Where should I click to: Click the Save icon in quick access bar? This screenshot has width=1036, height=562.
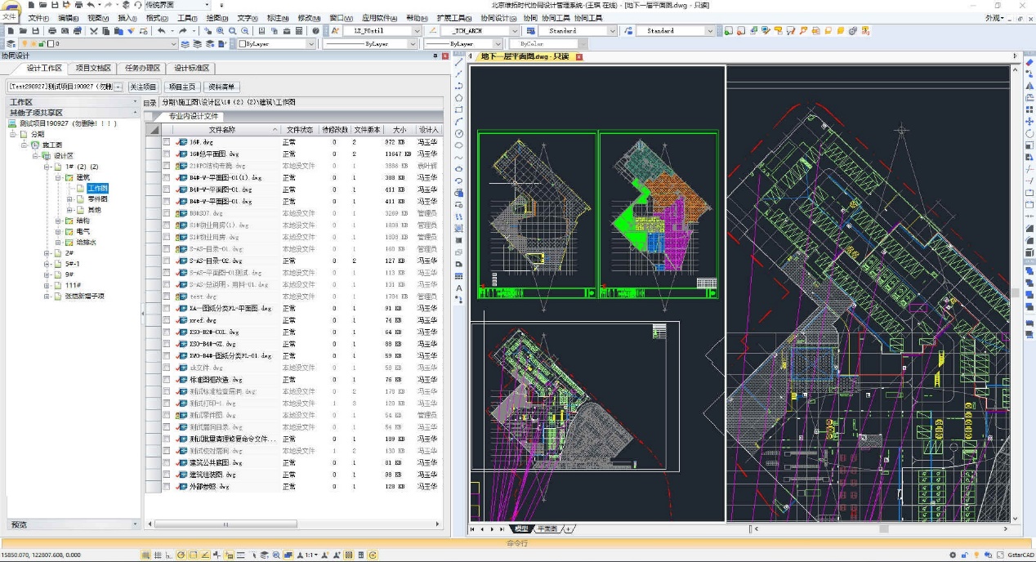(55, 5)
